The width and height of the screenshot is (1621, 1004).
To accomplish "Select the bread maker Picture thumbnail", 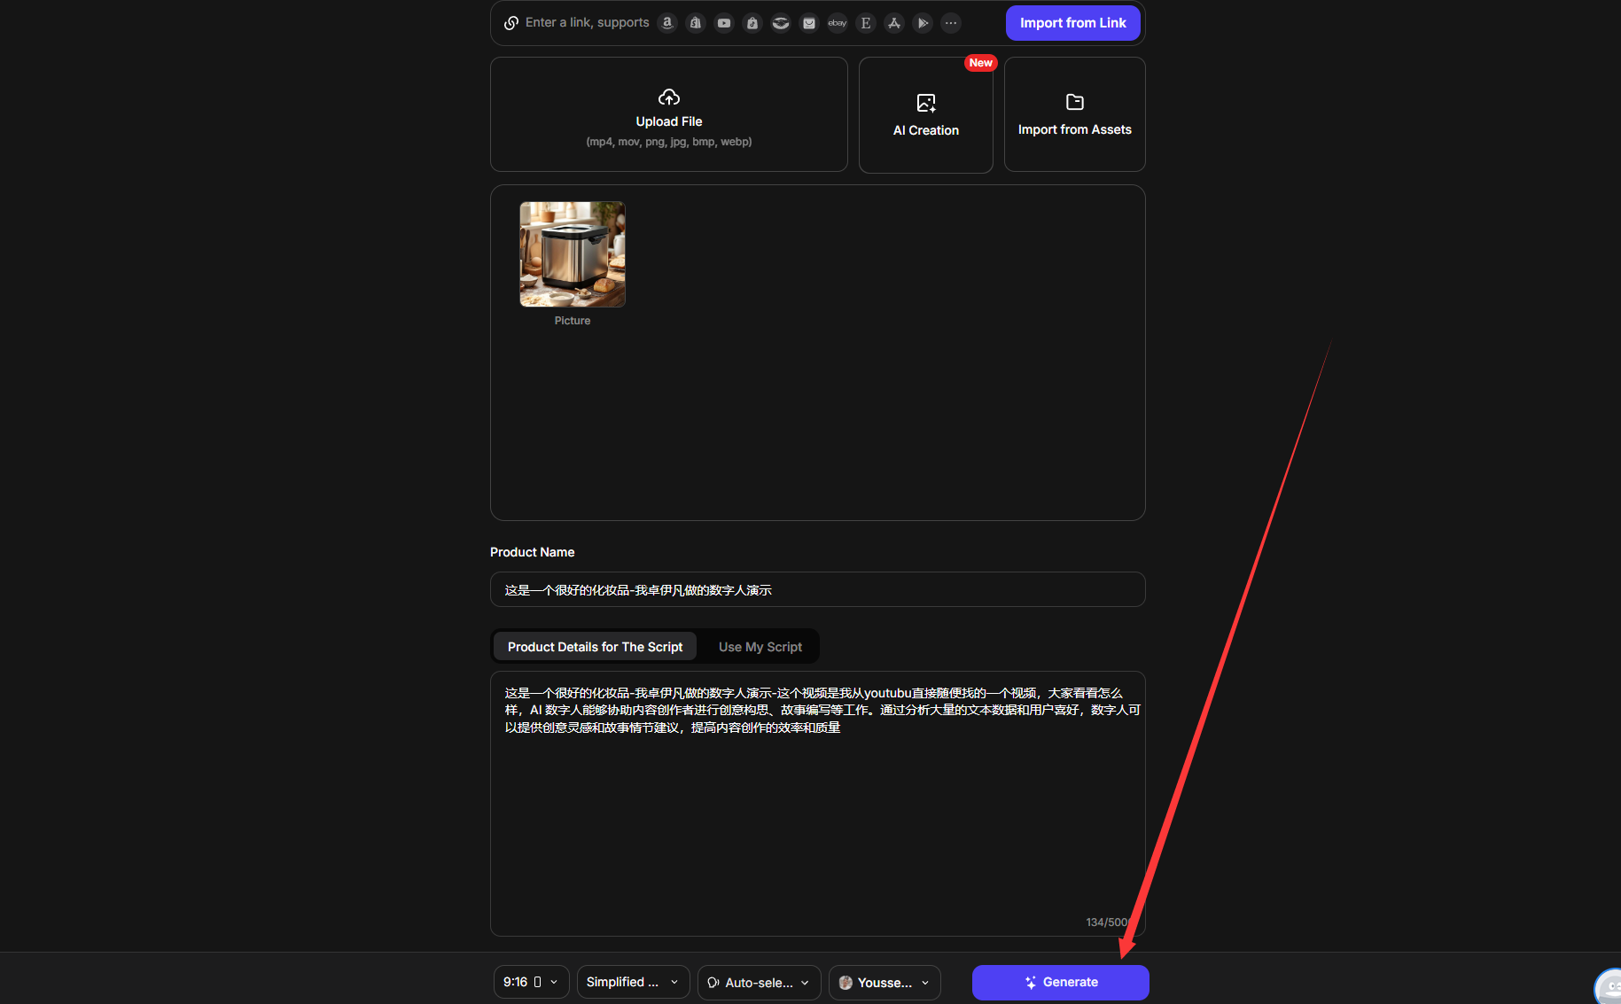I will pyautogui.click(x=573, y=254).
